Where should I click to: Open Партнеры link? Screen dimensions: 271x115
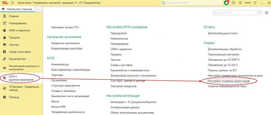coord(57,75)
